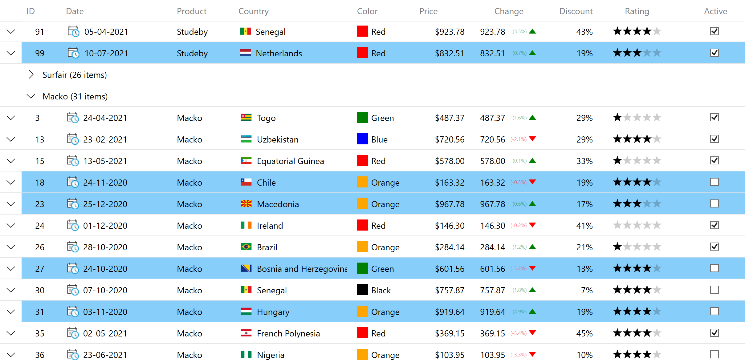Check Active checkbox for Chile row
Screen dimensions: 745x362
point(714,182)
